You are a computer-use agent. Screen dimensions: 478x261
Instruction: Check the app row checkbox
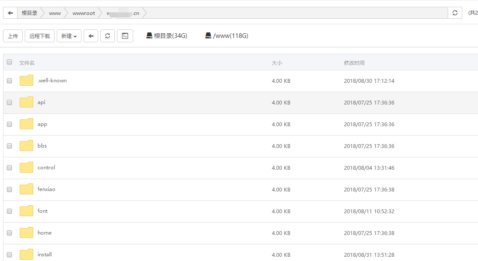click(9, 124)
